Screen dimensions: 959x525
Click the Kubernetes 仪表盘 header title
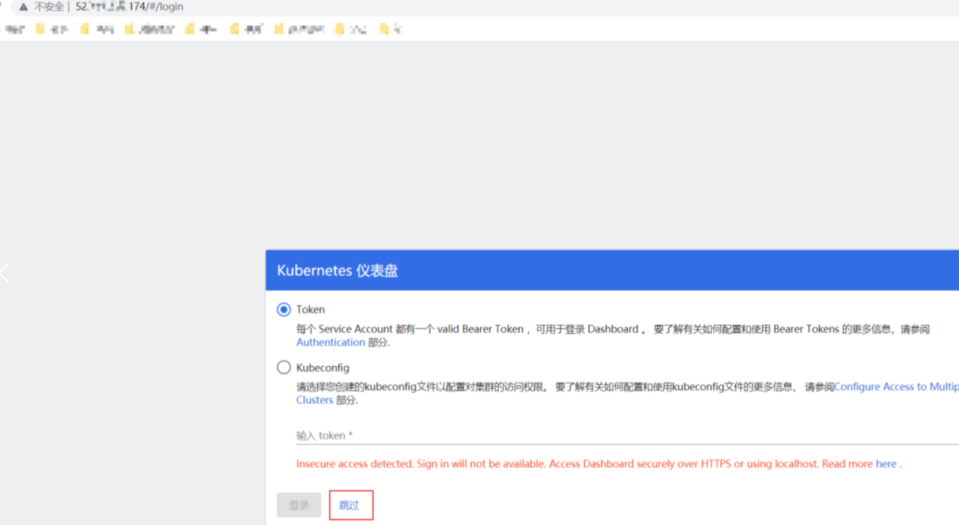click(x=338, y=271)
